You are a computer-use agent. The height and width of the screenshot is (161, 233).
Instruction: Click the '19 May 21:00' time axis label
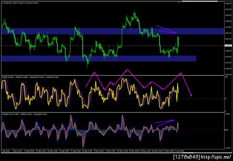146,151
